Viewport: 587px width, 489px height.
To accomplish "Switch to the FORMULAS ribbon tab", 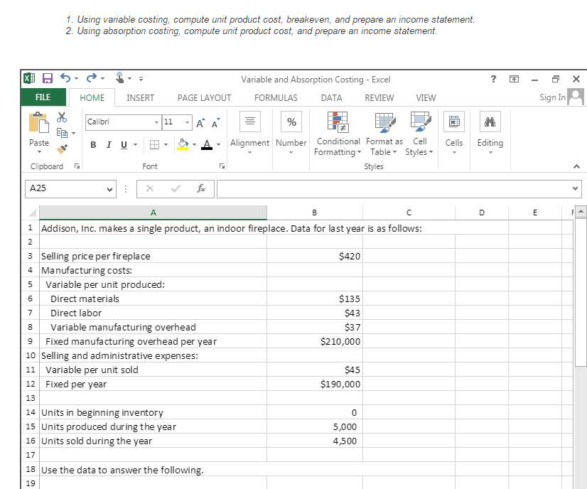I will (276, 97).
